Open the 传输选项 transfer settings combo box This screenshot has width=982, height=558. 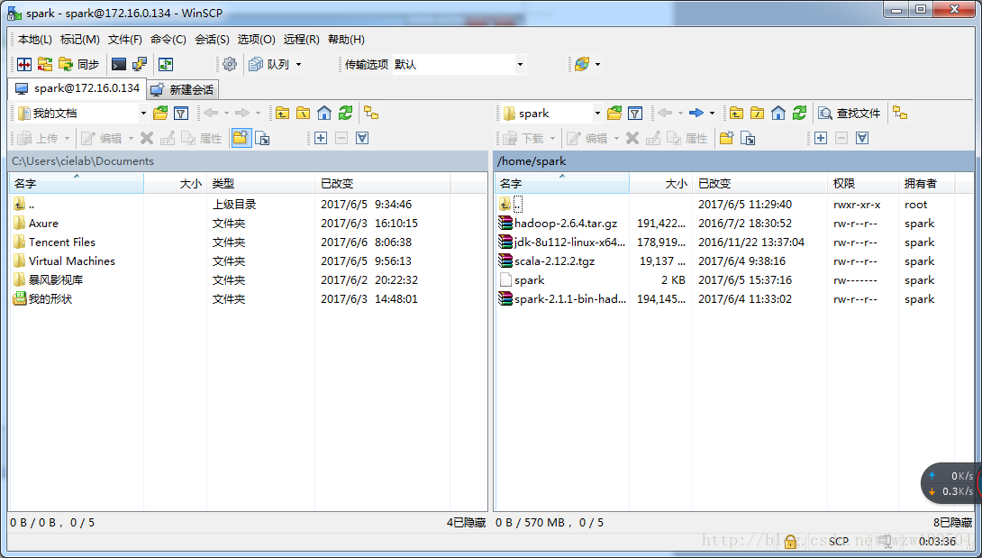(x=459, y=64)
